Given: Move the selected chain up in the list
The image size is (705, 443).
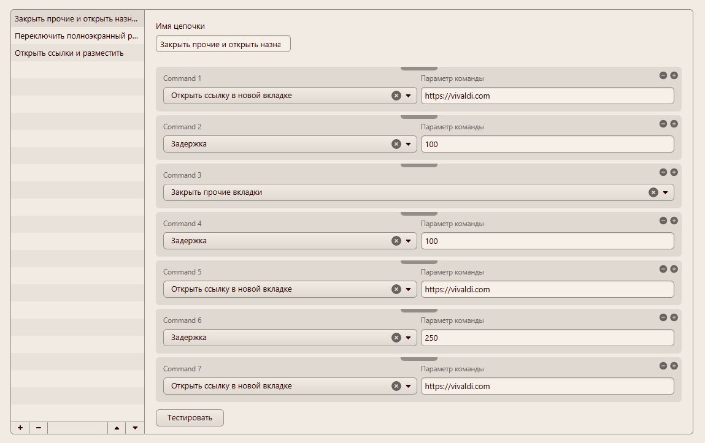Looking at the screenshot, I should [117, 428].
